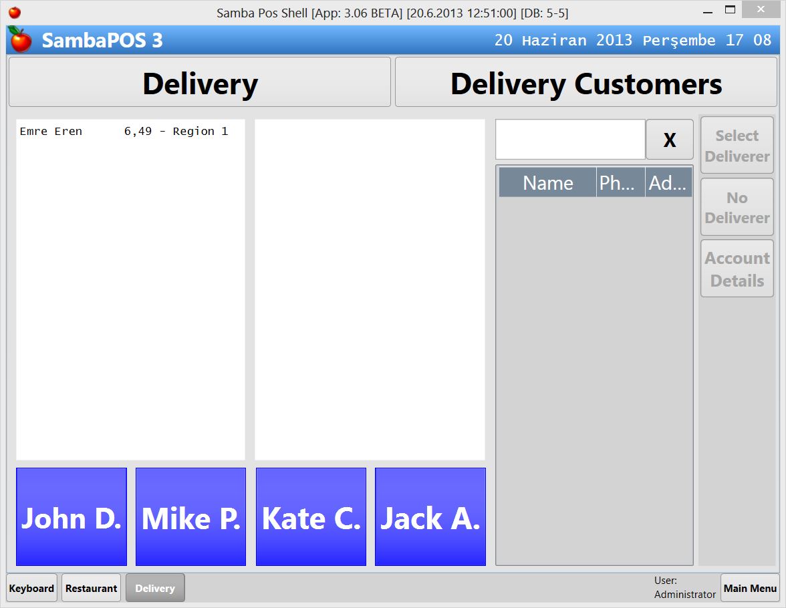
Task: Click the No Deliverer button
Action: click(737, 207)
